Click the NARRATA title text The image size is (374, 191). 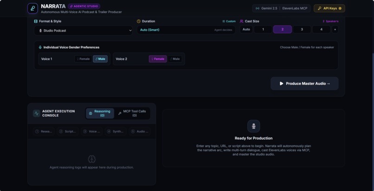pos(53,6)
